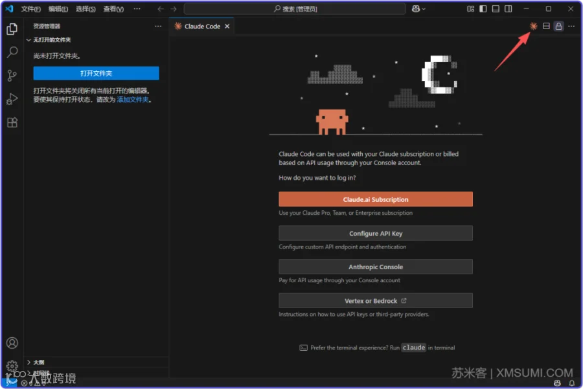Log in with Claude.ai Subscription

point(376,199)
